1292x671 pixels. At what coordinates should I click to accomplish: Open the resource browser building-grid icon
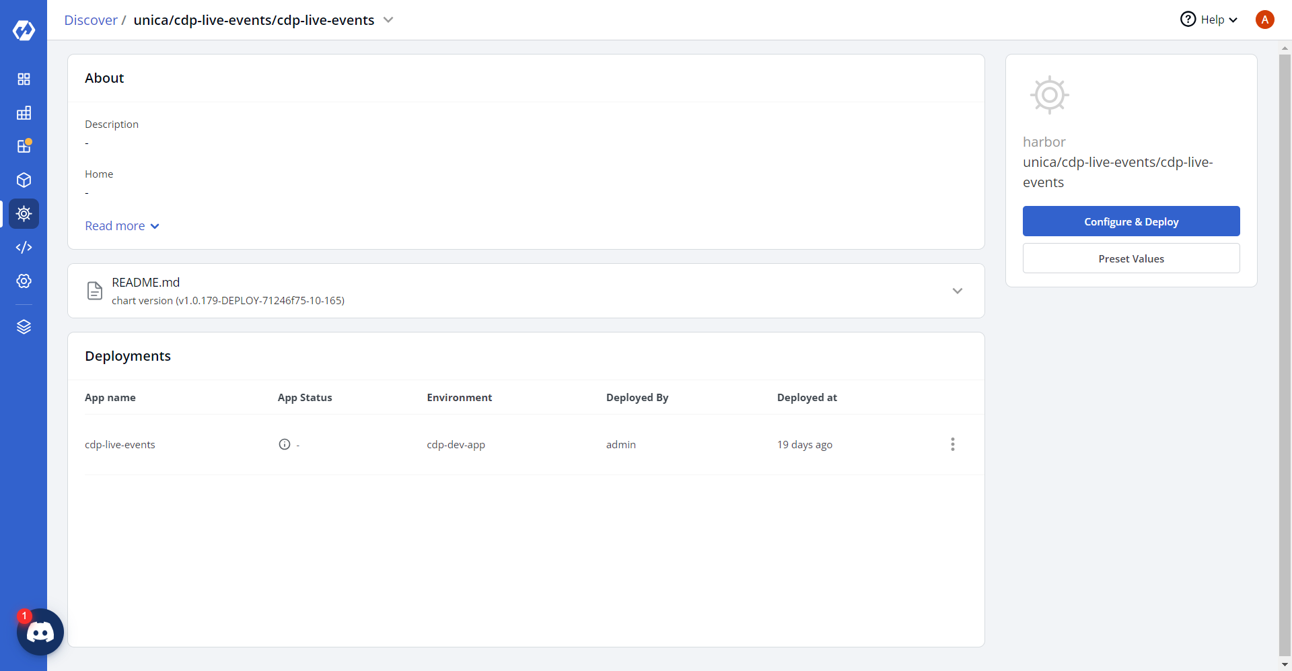(24, 113)
